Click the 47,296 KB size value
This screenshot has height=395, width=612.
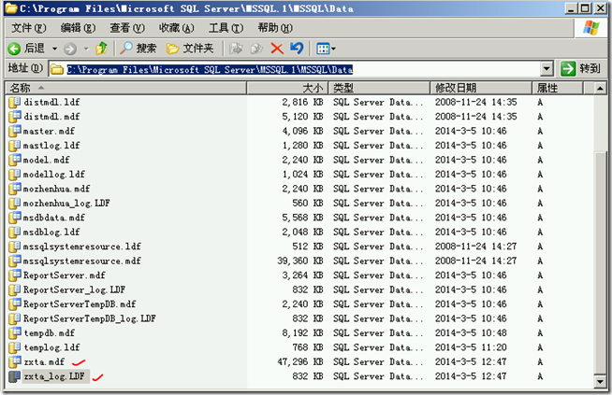click(x=300, y=362)
